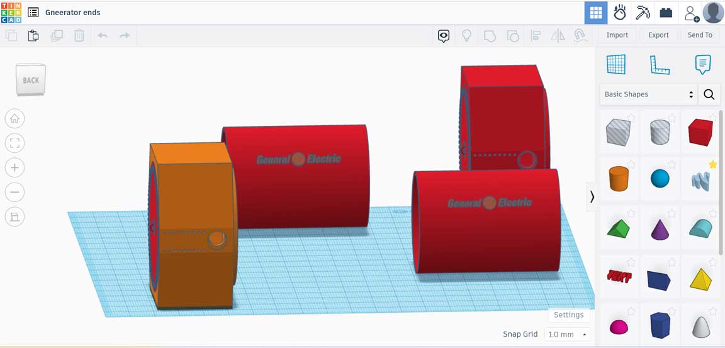Unfavorite the starred Scribble shape
The image size is (725, 348).
pyautogui.click(x=712, y=164)
